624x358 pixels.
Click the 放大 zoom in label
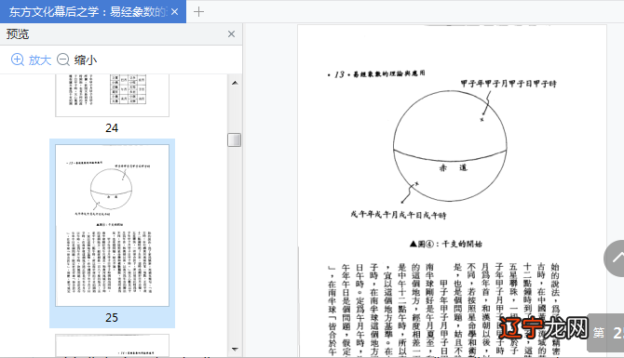pyautogui.click(x=40, y=60)
